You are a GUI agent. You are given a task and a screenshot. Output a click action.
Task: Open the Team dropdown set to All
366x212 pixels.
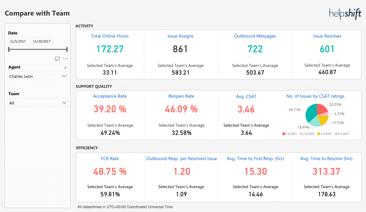pyautogui.click(x=38, y=102)
